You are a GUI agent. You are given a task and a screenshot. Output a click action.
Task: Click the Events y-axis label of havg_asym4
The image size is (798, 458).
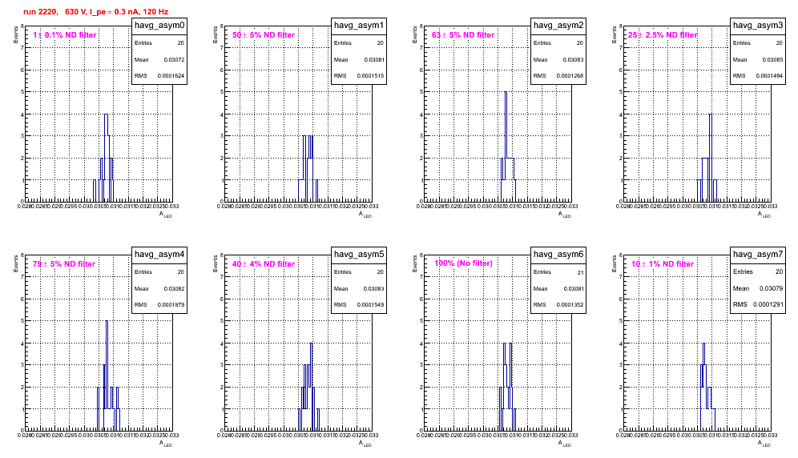pos(16,263)
